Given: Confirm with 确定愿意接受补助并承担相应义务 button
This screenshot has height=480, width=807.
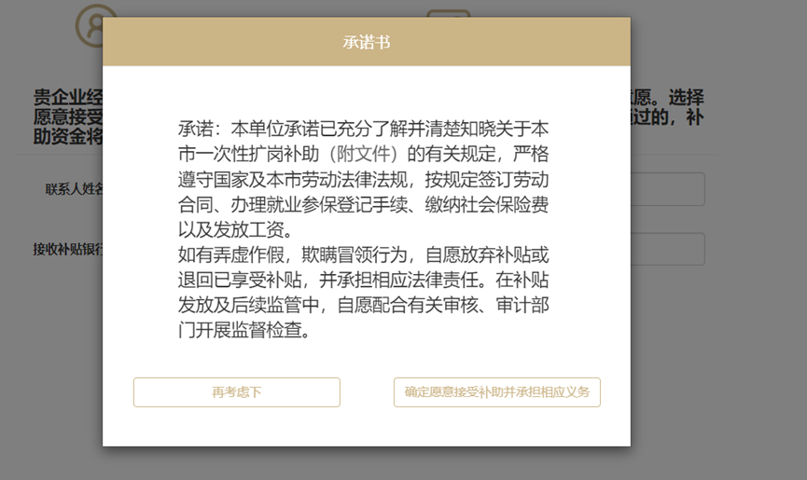Looking at the screenshot, I should pyautogui.click(x=496, y=392).
